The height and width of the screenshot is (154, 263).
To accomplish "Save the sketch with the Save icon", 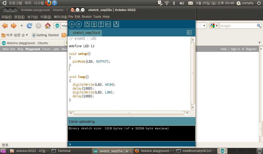I will pos(101,24).
